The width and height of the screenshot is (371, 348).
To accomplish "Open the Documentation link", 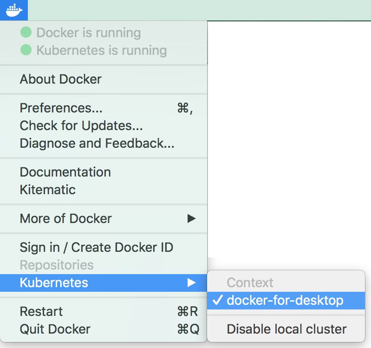I will [104, 172].
